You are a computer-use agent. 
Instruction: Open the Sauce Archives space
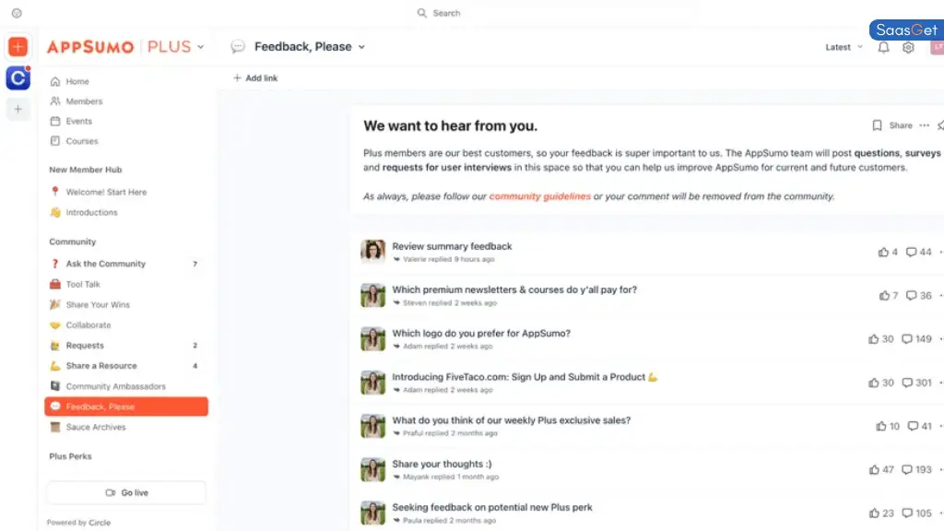(x=125, y=427)
